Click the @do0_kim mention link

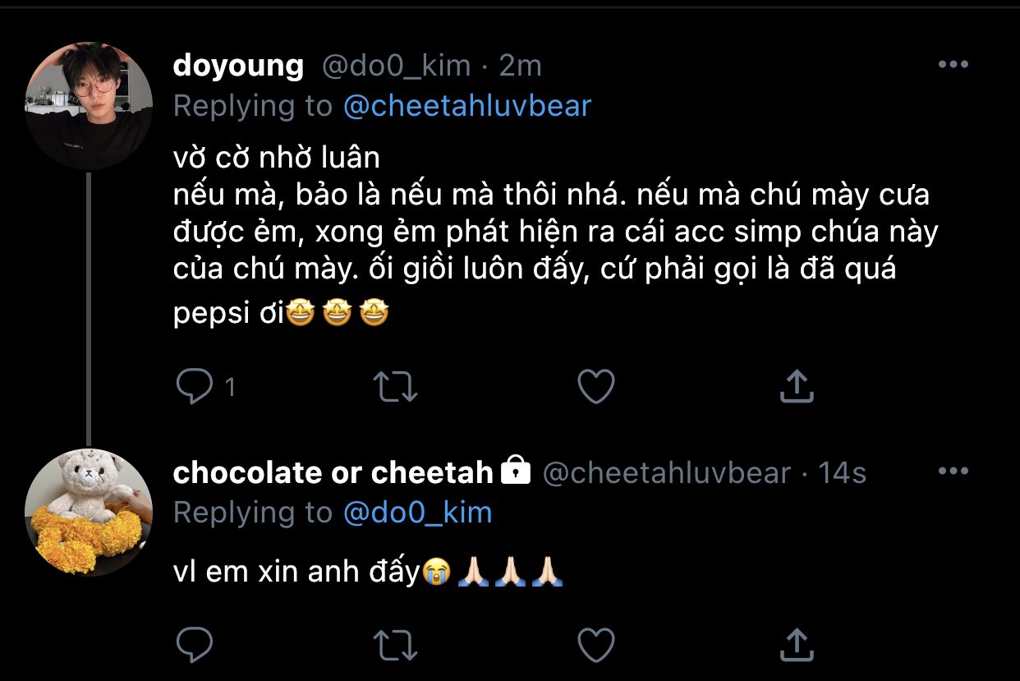pyautogui.click(x=417, y=513)
